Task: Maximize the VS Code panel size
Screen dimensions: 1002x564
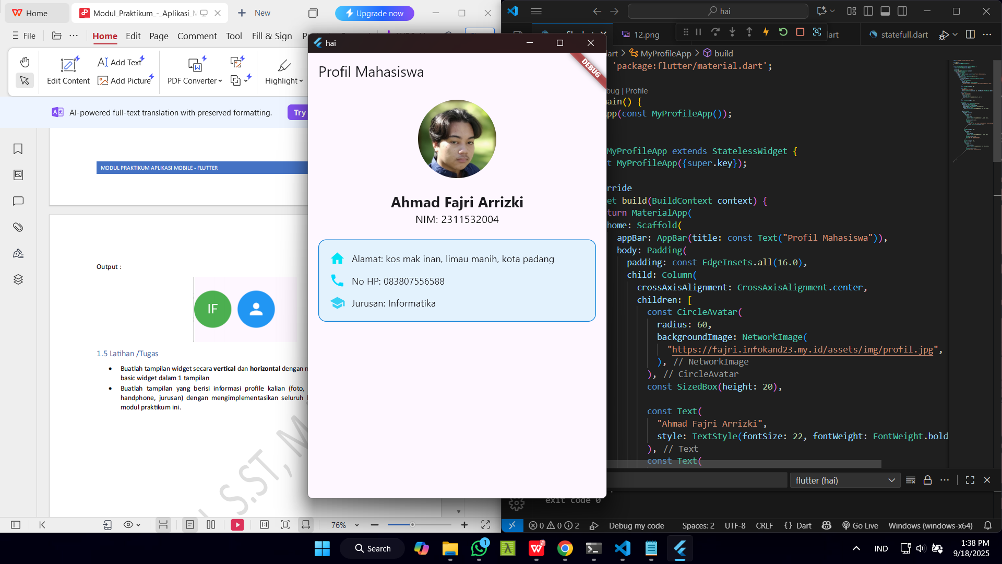Action: coord(970,480)
